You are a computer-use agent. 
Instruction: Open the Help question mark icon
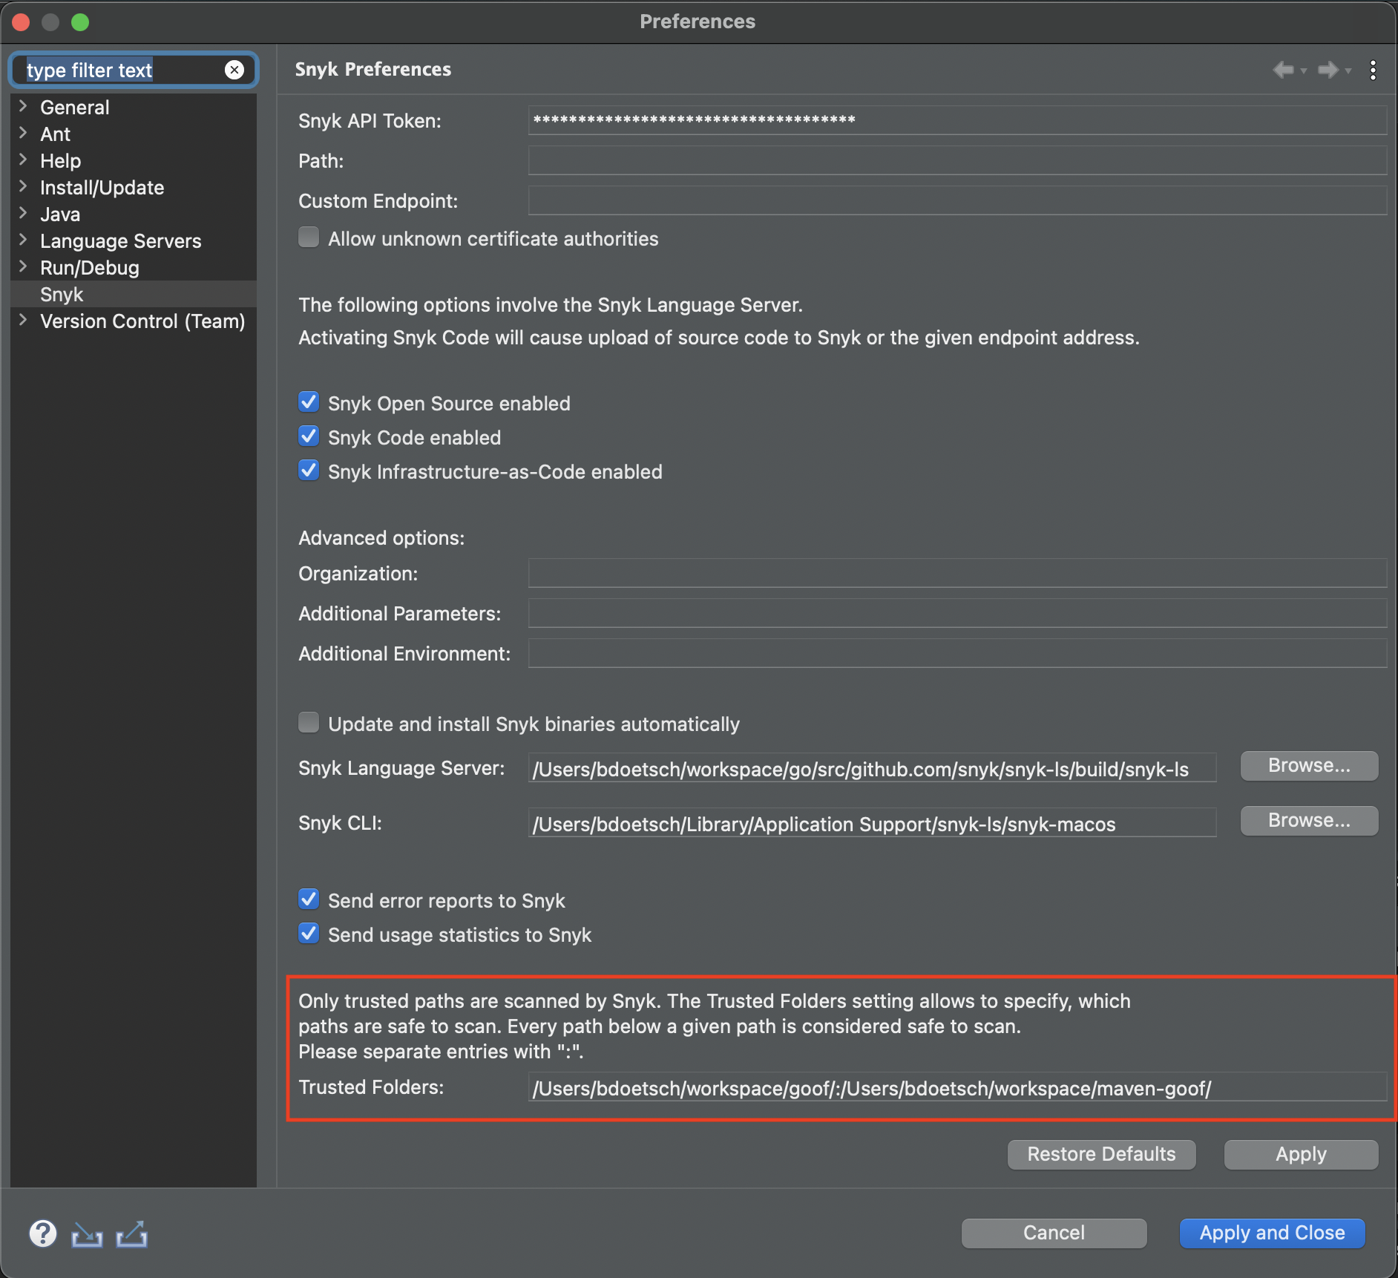(43, 1233)
